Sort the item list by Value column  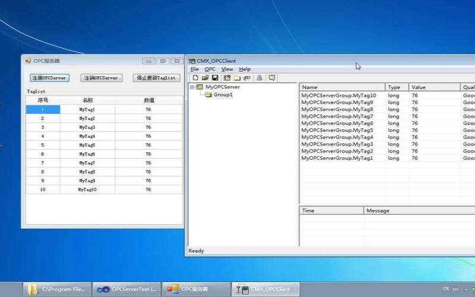434,87
